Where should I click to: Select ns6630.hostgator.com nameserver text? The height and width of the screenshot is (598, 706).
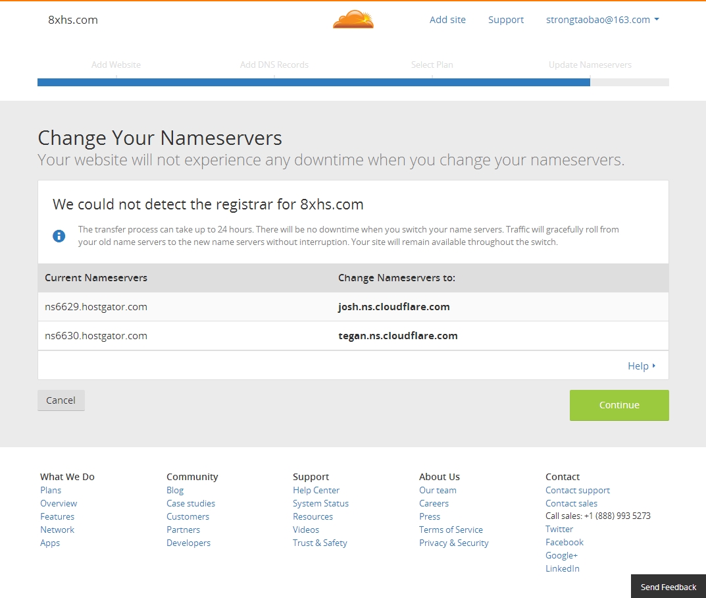[x=96, y=336]
